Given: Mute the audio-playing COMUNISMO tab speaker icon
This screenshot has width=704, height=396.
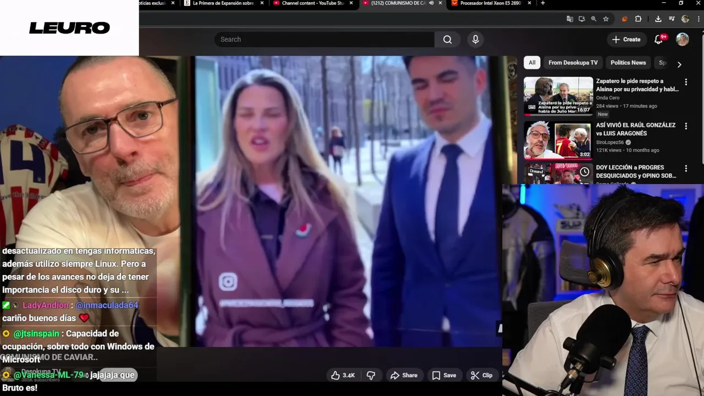Looking at the screenshot, I should [431, 3].
